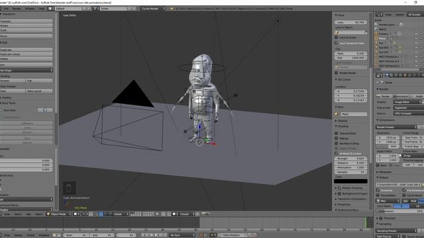Image resolution: width=424 pixels, height=238 pixels.
Task: Click the Duplicate button
Action: (x=26, y=50)
